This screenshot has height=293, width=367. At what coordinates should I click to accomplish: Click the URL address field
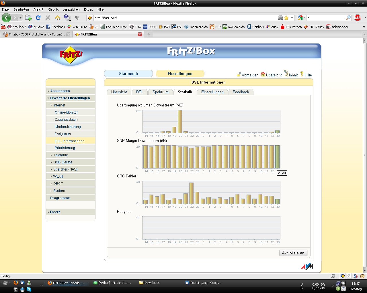[185, 18]
